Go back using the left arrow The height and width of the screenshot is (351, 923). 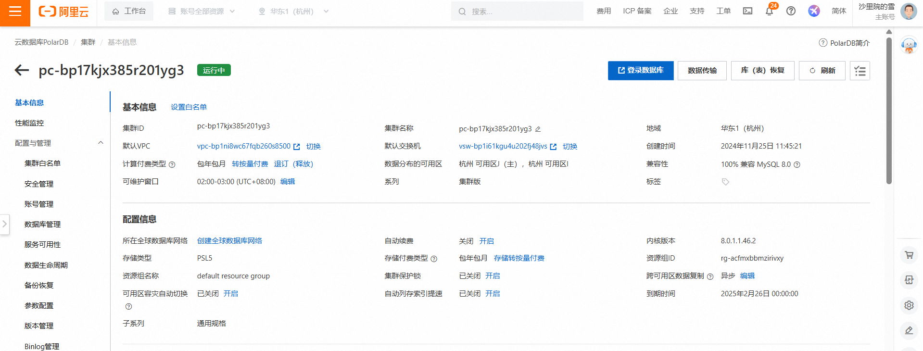click(x=22, y=70)
